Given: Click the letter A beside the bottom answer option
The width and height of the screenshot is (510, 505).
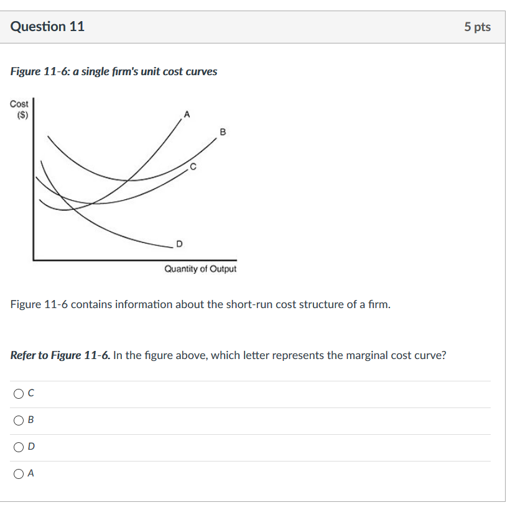Looking at the screenshot, I should coord(30,473).
